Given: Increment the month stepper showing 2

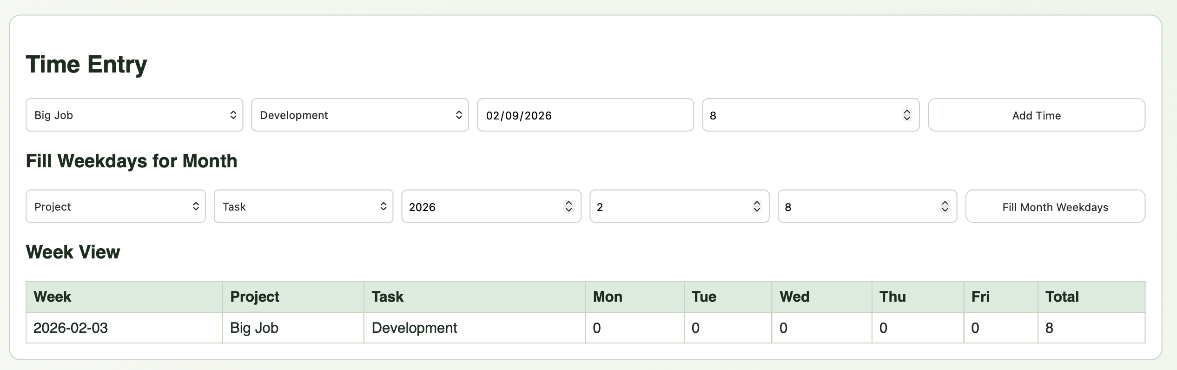Looking at the screenshot, I should tap(757, 203).
